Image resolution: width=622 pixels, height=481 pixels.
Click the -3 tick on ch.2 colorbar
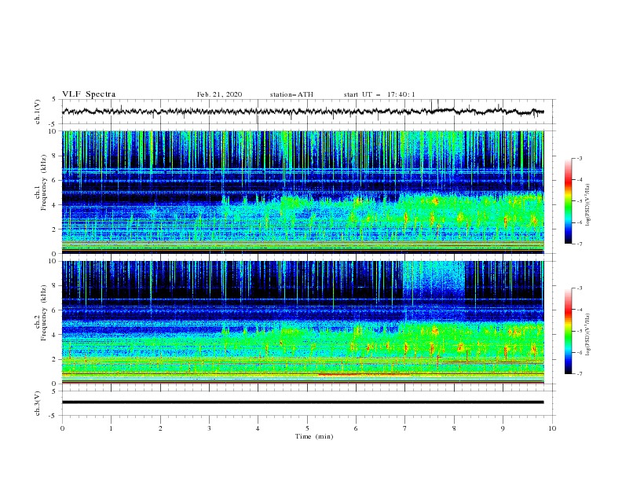(580, 288)
